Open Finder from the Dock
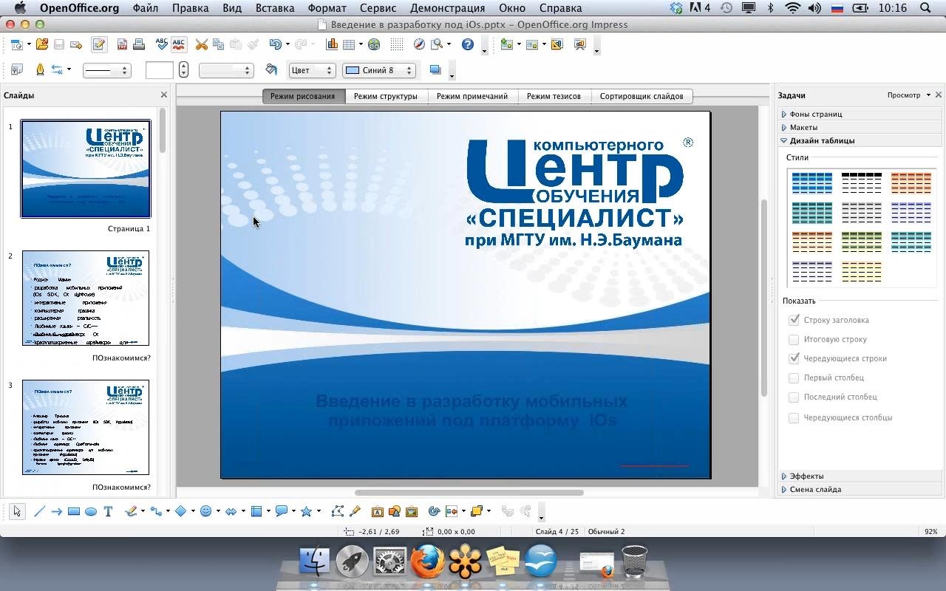 [315, 561]
